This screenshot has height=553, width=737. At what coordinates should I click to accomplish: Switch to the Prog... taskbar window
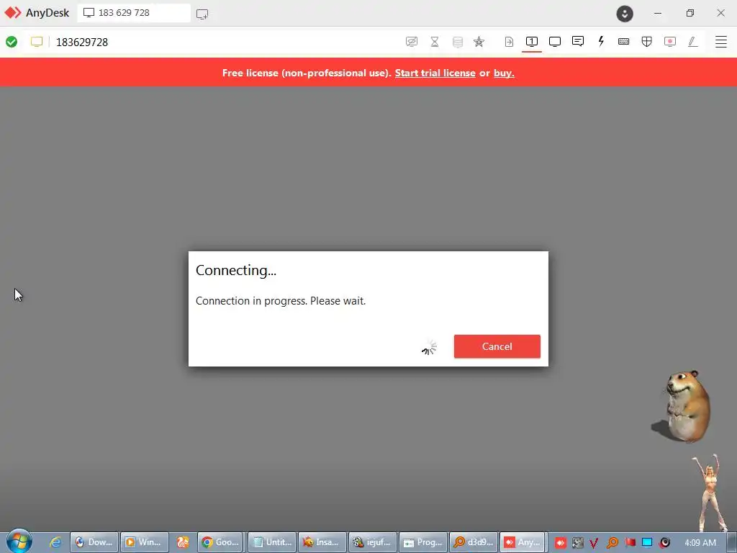point(423,542)
